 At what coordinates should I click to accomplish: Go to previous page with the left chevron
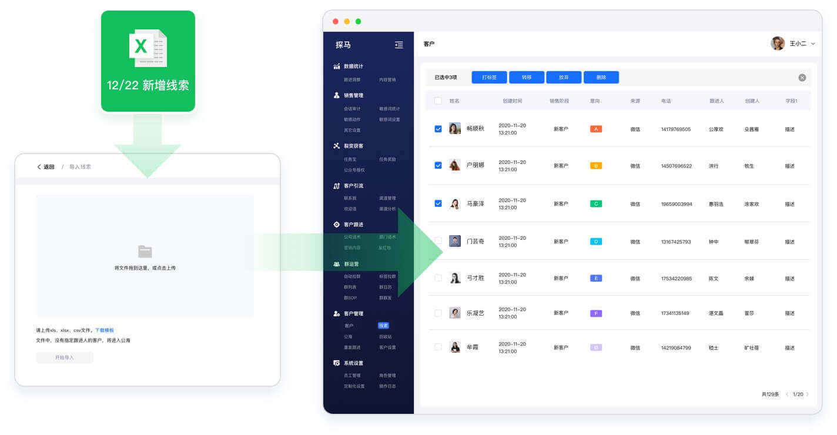coord(788,394)
